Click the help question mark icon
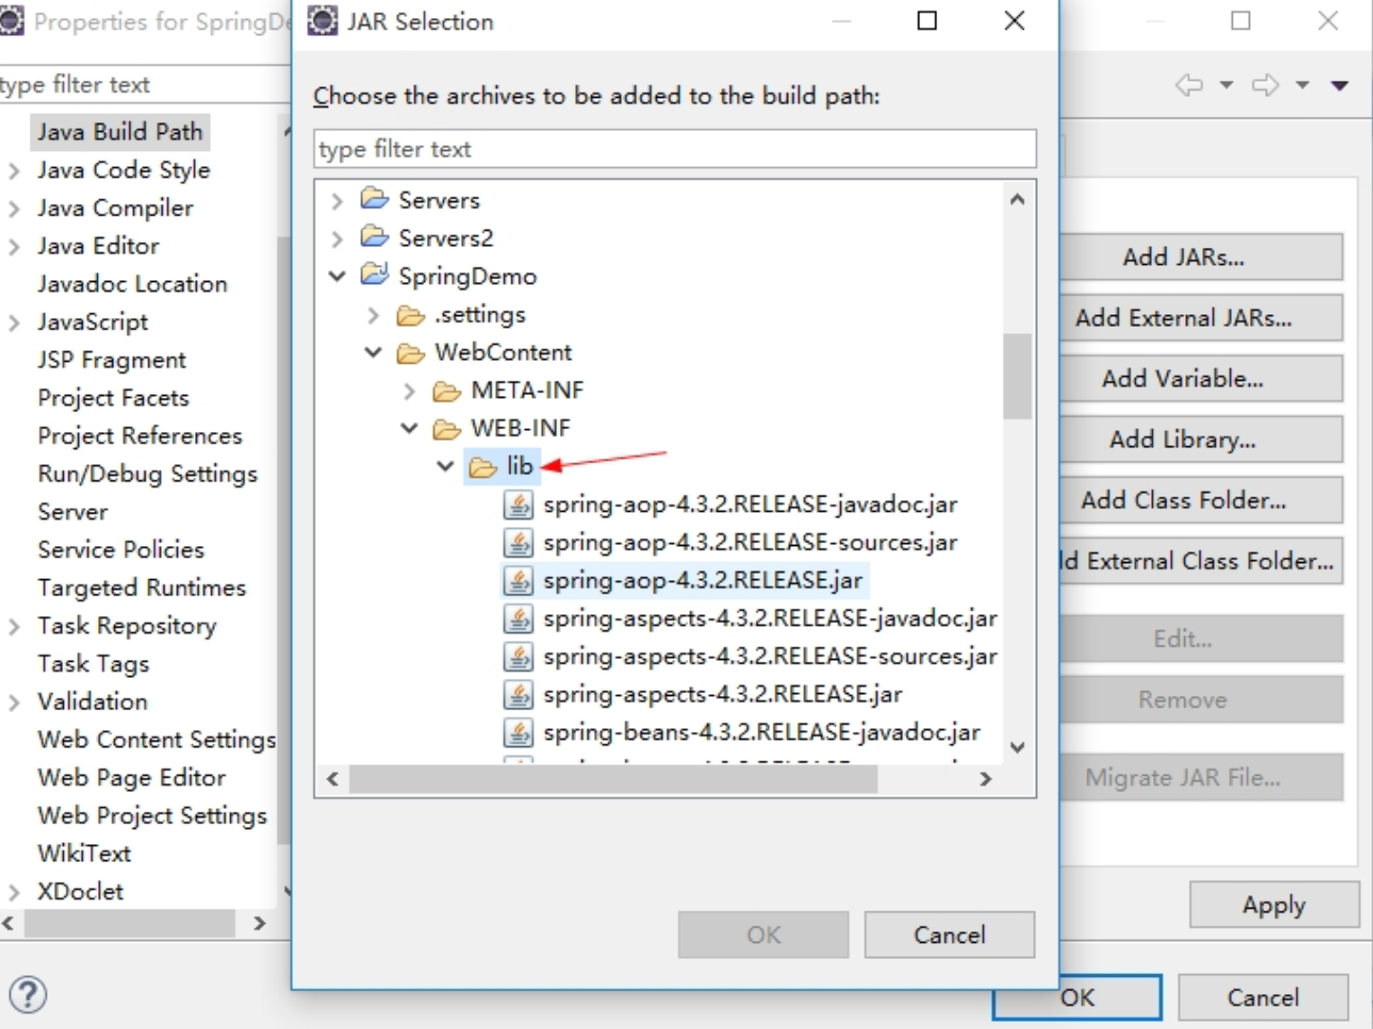 click(x=26, y=995)
